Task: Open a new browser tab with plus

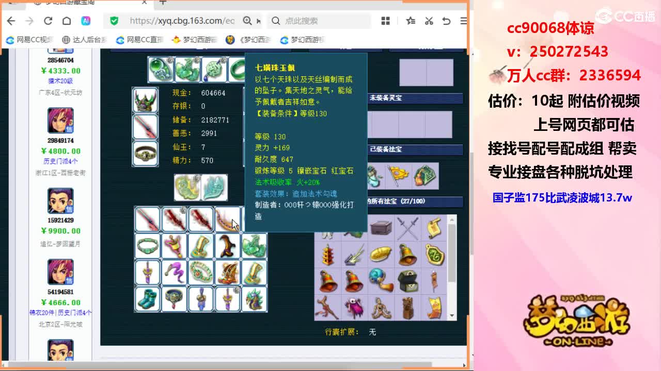Action: coord(163,3)
